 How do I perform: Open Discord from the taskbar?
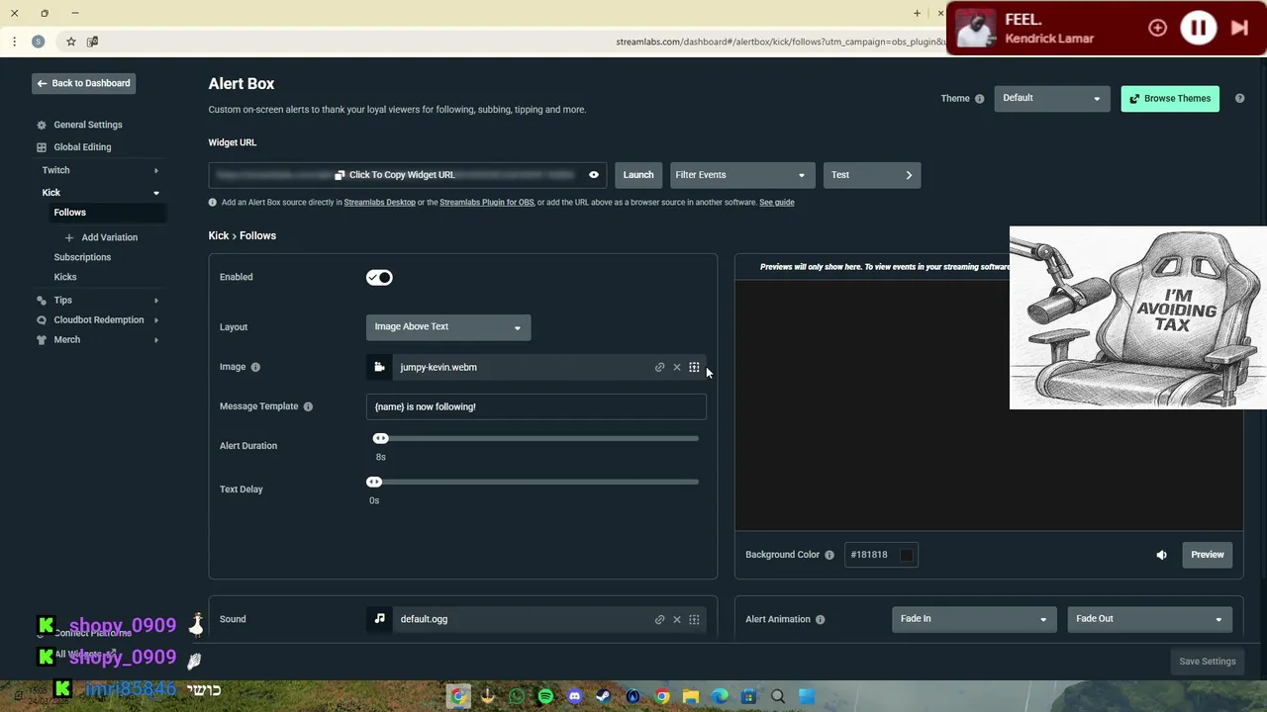point(575,696)
